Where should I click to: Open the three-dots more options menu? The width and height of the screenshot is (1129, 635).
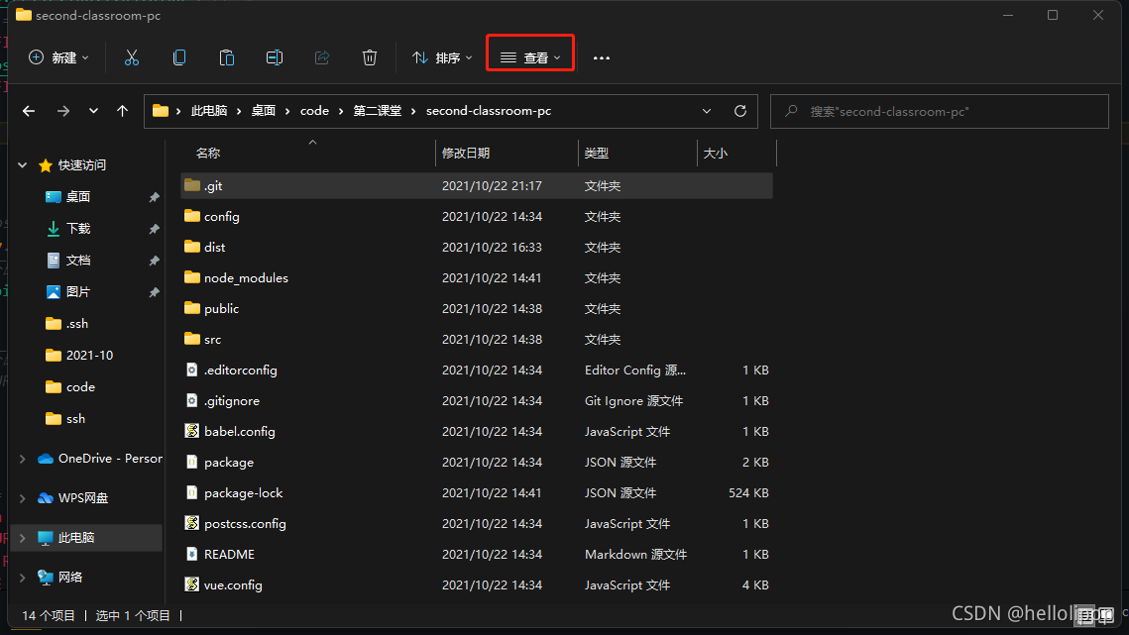[x=602, y=57]
